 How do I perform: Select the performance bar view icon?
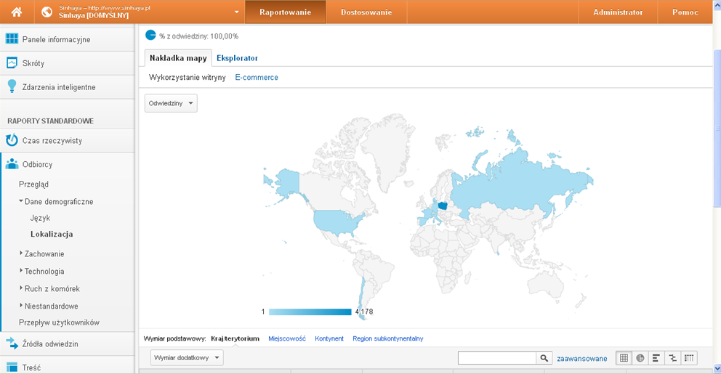click(656, 358)
